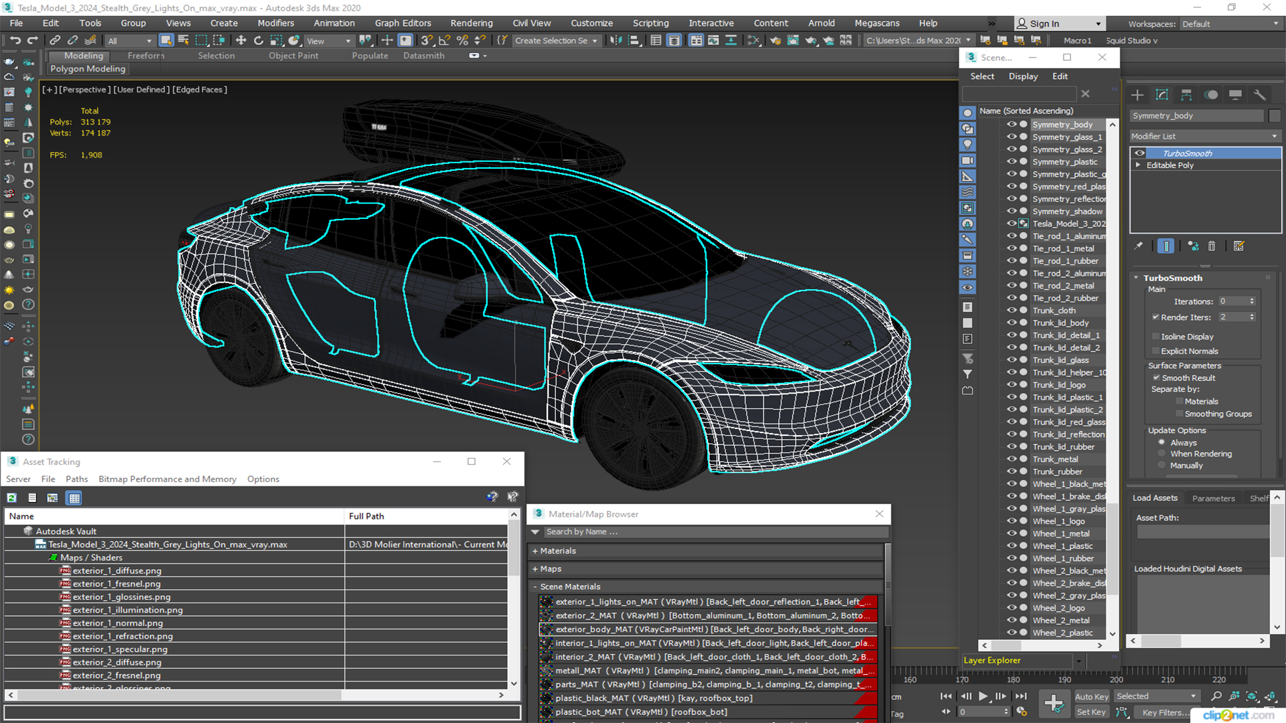1286x723 pixels.
Task: Open the Utilities wrench panel
Action: point(1259,95)
